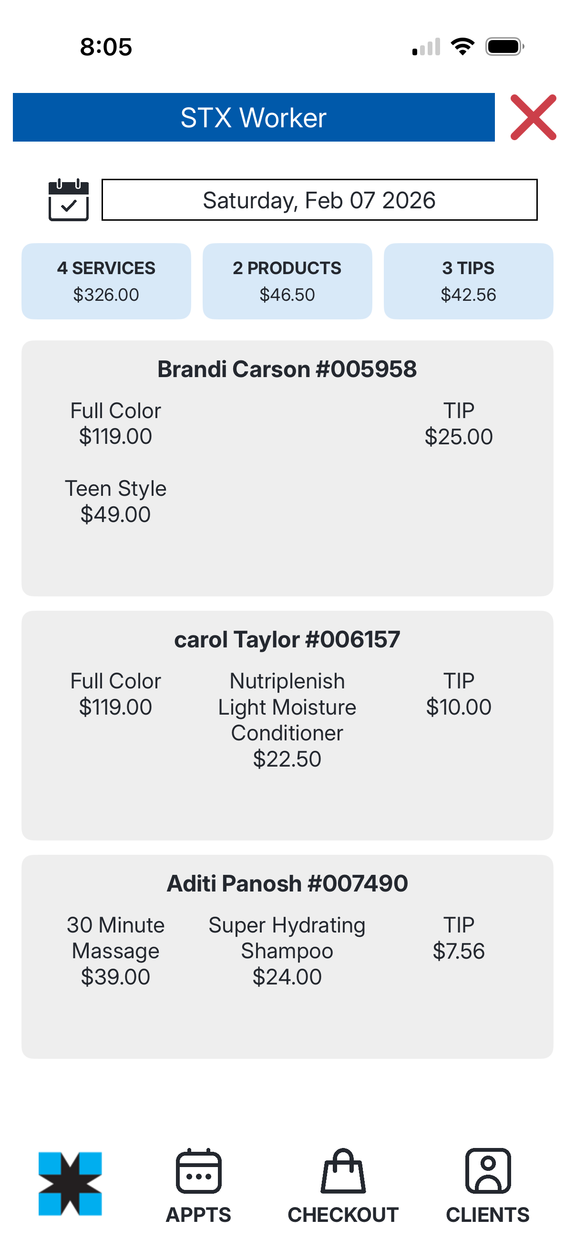This screenshot has width=575, height=1250.
Task: Open Brandi Carson #005958 ticket card
Action: point(287,369)
